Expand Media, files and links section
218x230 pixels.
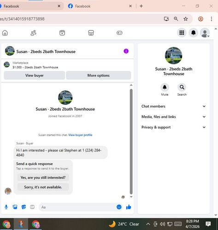[173, 117]
